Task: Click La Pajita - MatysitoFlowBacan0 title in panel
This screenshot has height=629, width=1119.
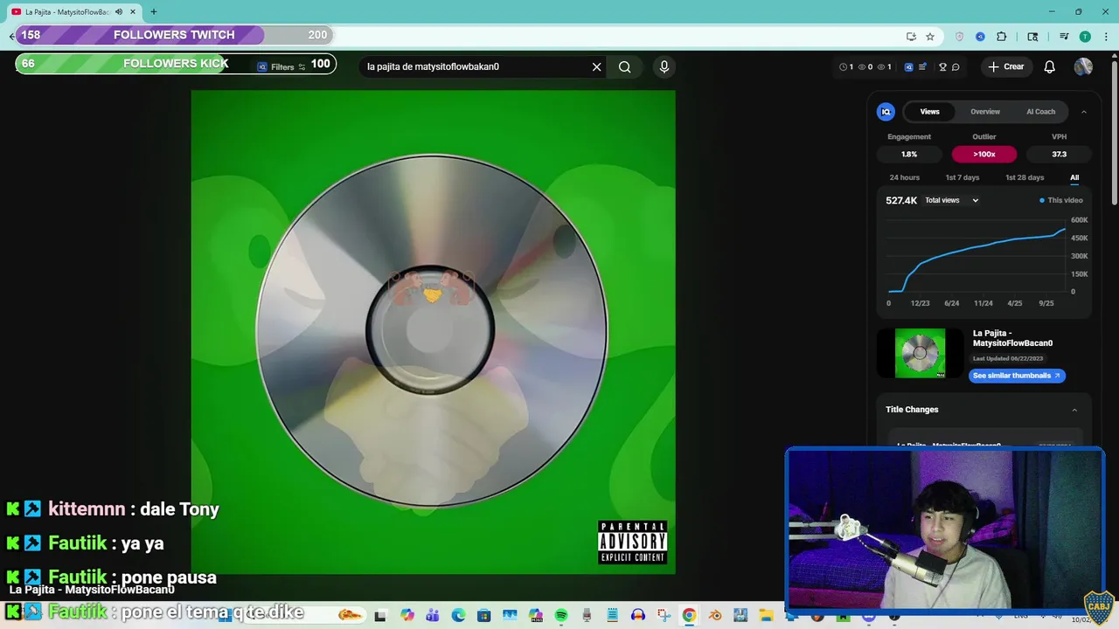Action: pos(1012,338)
